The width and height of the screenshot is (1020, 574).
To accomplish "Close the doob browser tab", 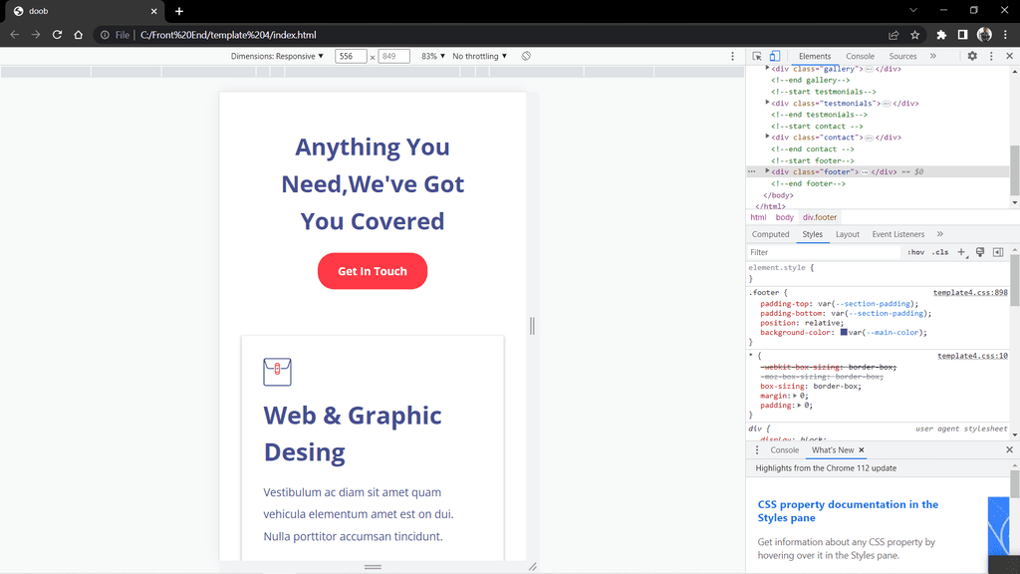I will (x=154, y=11).
